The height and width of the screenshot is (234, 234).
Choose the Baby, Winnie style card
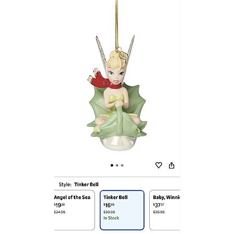coord(165,210)
